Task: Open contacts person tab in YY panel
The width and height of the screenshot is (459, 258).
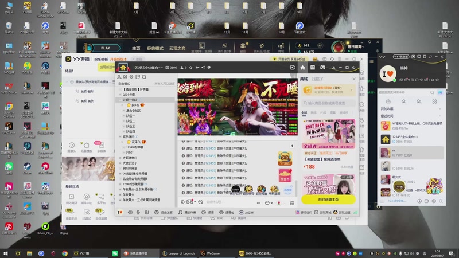Action: coord(404,101)
